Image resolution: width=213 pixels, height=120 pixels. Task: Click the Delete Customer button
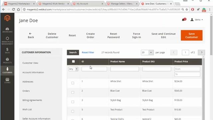pos(52,35)
